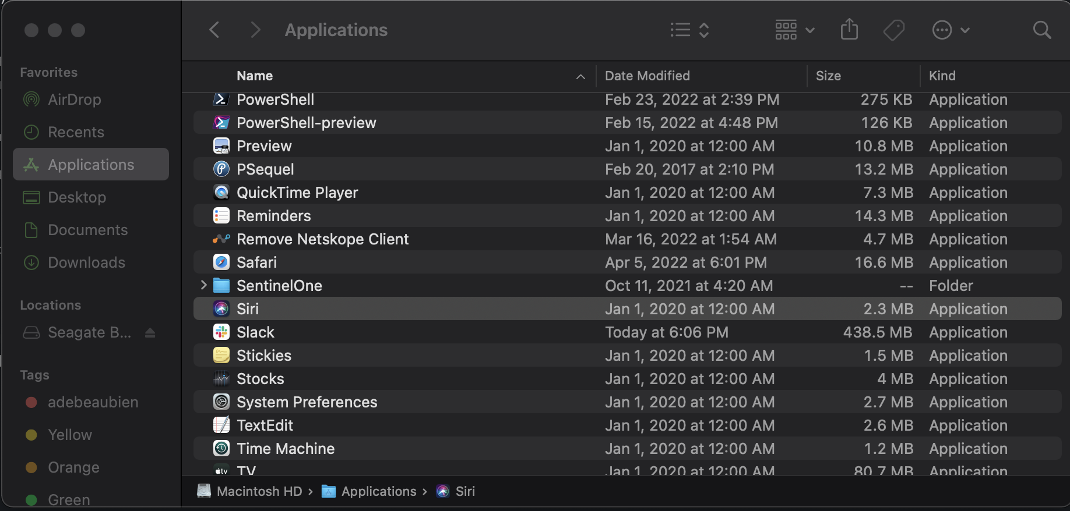Click the Edit Tags toolbar icon
The height and width of the screenshot is (511, 1070).
pos(893,30)
